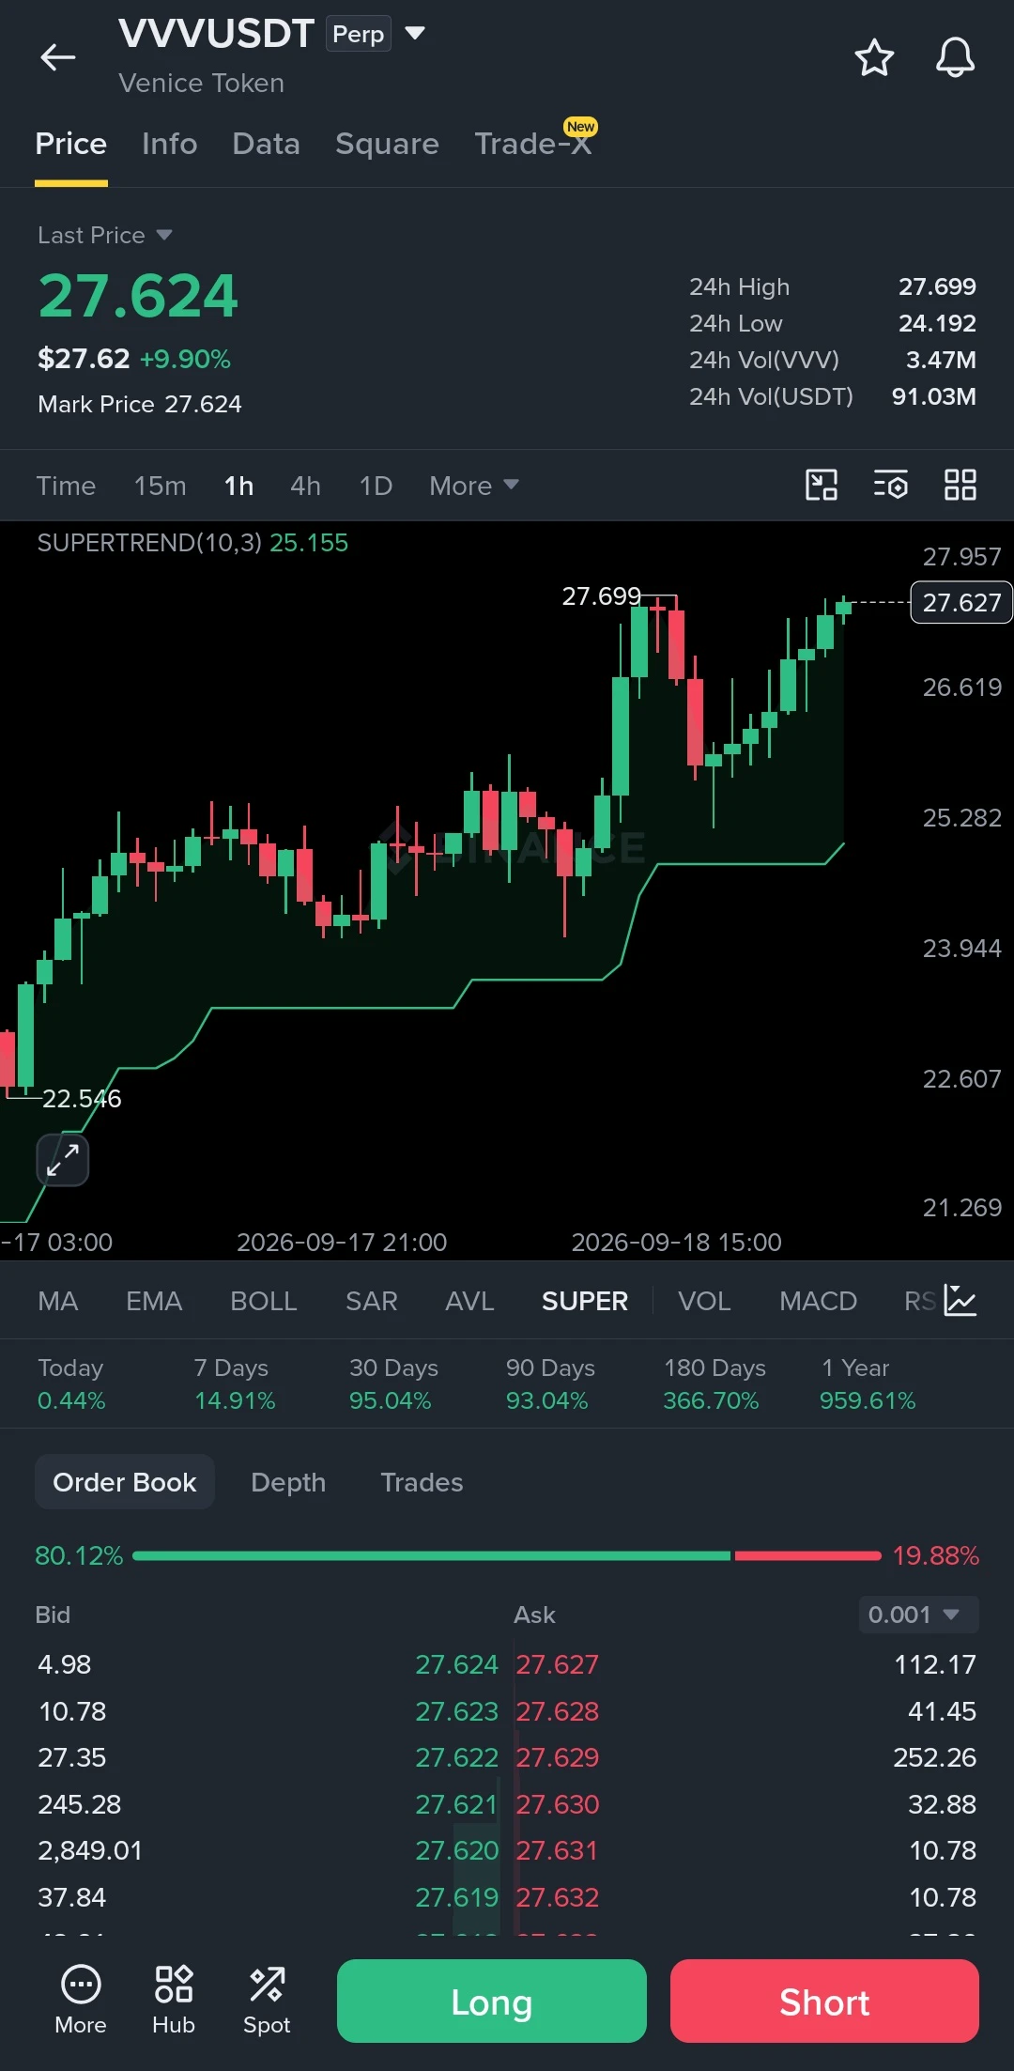Expand chart to fullscreen
1014x2071 pixels.
pos(63,1160)
